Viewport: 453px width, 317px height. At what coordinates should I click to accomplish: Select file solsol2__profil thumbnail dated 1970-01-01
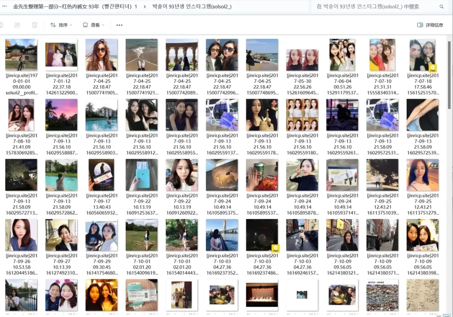(21, 55)
